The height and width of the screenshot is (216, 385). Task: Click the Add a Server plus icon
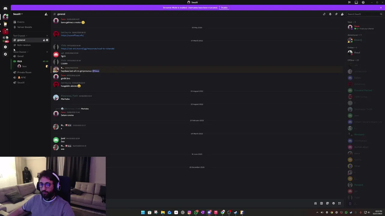click(5, 47)
